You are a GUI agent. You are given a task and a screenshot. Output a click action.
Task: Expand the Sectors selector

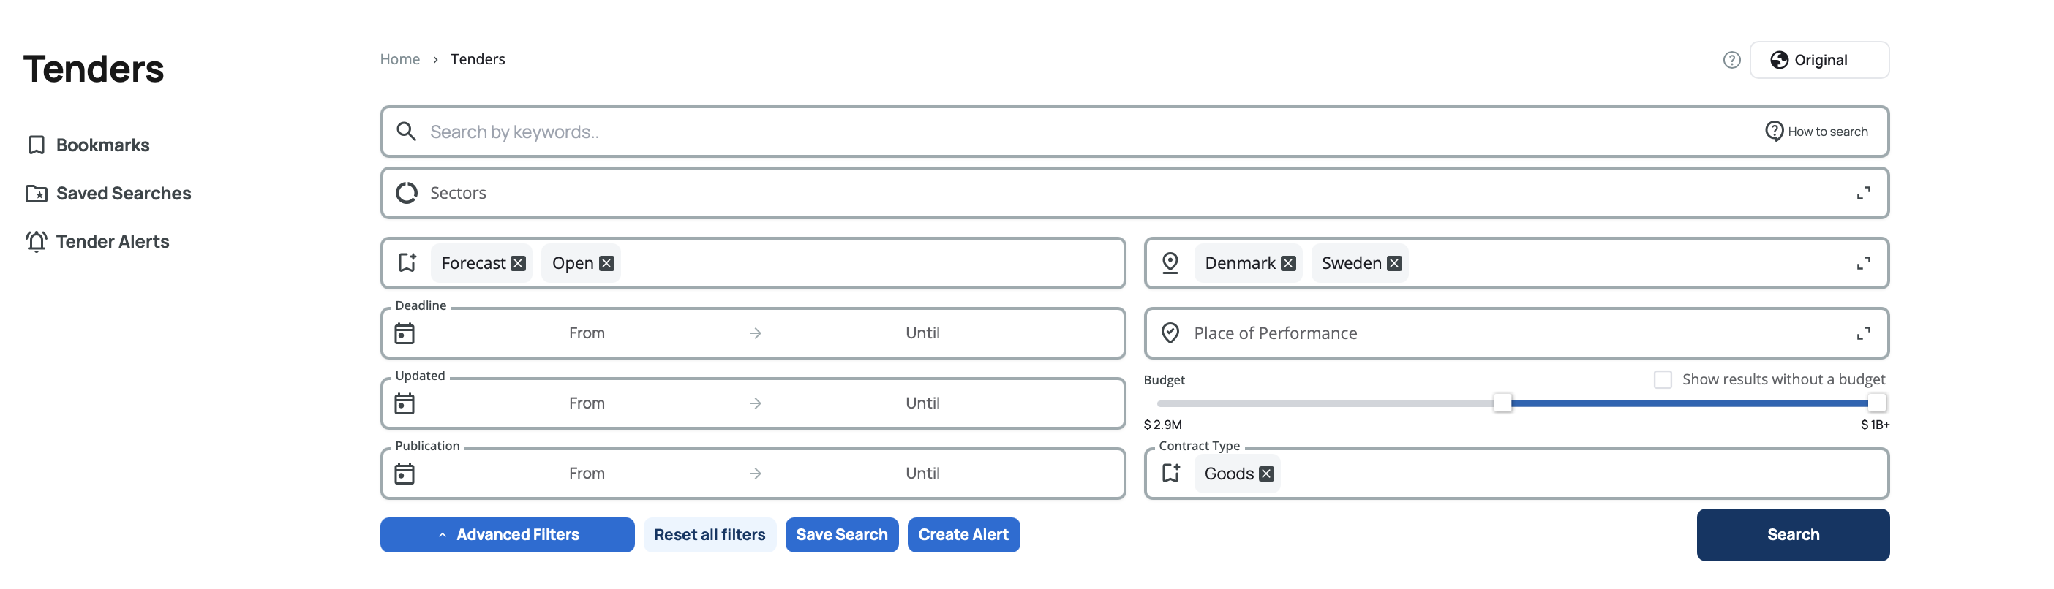pyautogui.click(x=1863, y=193)
